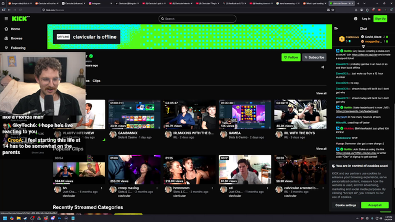Open the browser downloads icon
The image size is (395, 222).
355,10
